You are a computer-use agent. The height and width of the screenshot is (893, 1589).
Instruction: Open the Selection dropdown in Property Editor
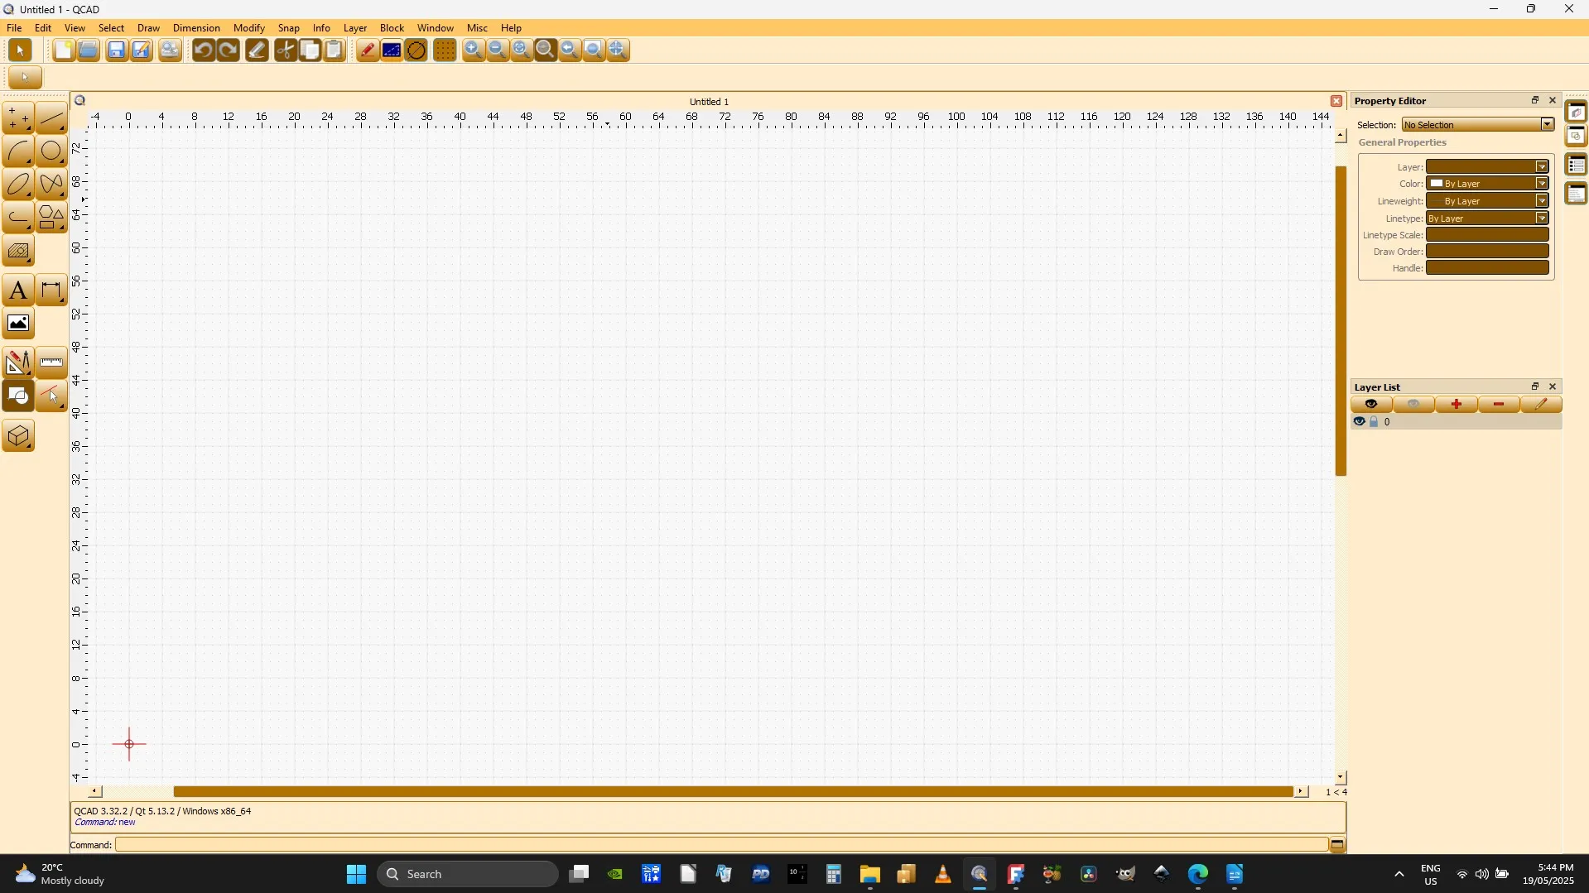(1547, 124)
